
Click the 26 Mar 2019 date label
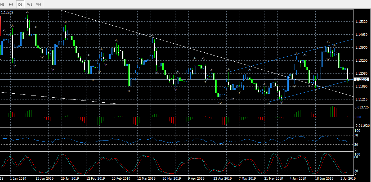pyautogui.click(x=172, y=179)
